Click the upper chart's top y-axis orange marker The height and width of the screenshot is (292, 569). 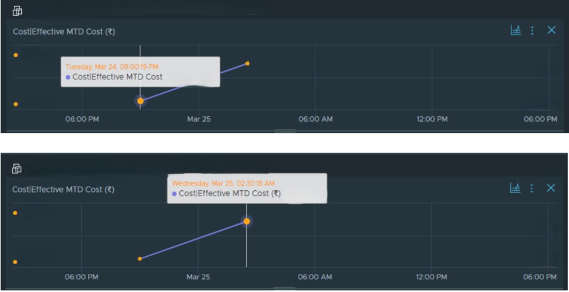click(x=16, y=55)
